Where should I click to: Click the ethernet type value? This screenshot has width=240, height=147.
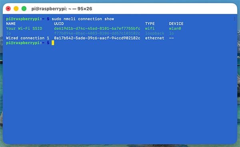[x=154, y=38]
